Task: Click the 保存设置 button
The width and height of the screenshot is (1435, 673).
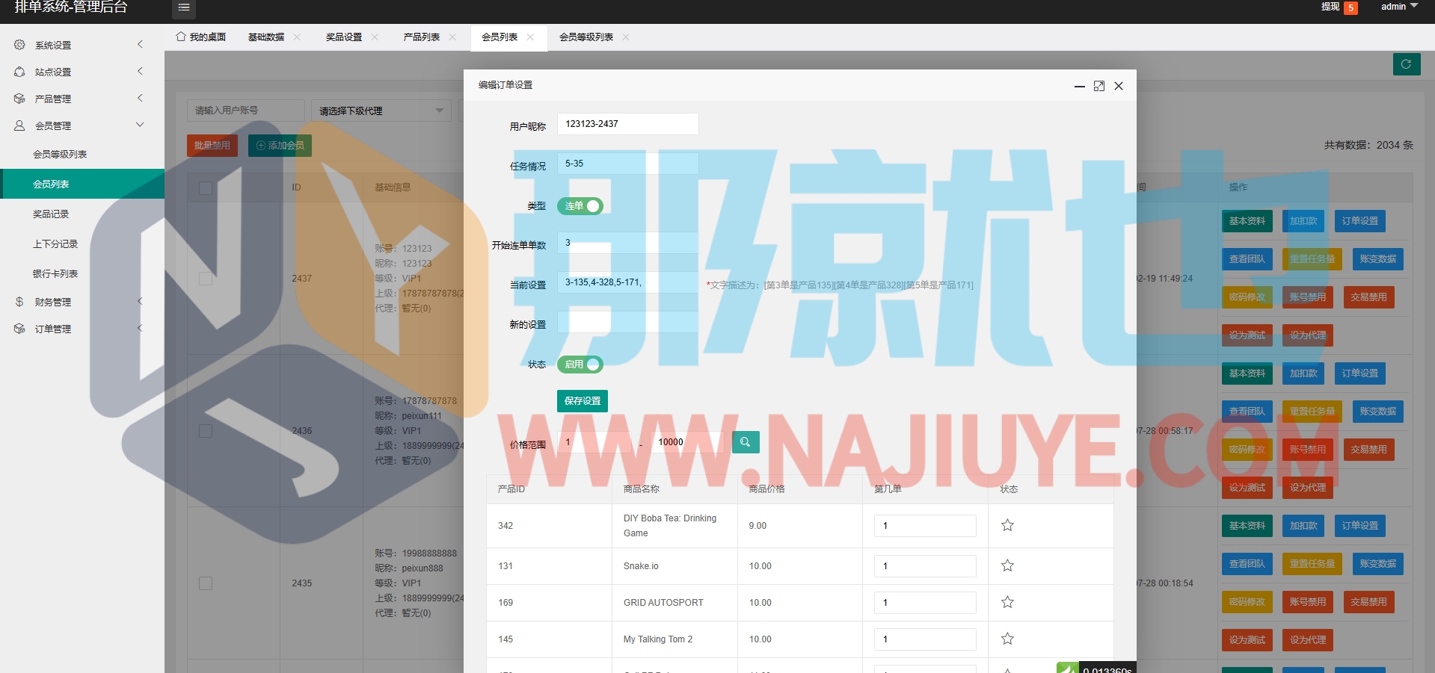Action: tap(582, 401)
